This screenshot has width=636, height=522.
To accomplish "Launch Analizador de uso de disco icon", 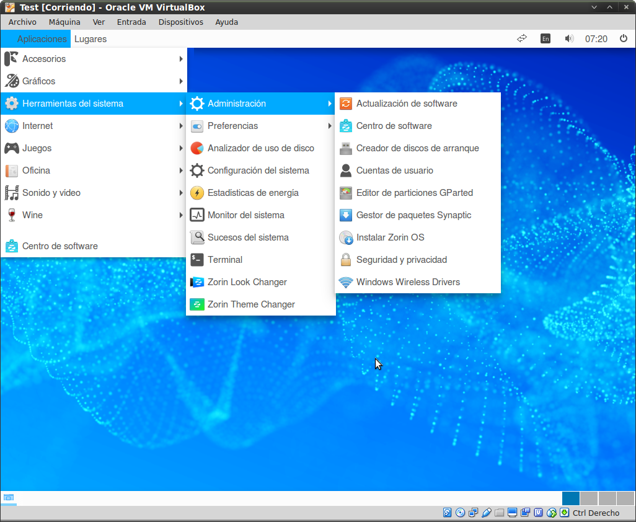I will pyautogui.click(x=197, y=148).
